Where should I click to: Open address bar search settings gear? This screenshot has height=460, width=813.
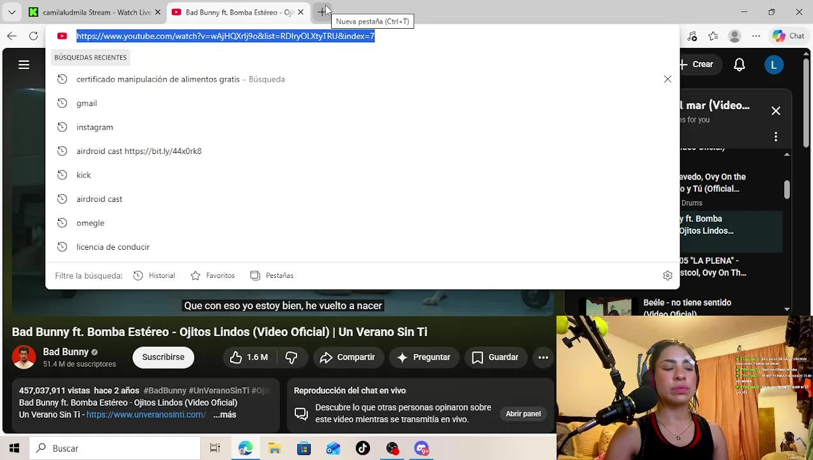pyautogui.click(x=667, y=275)
